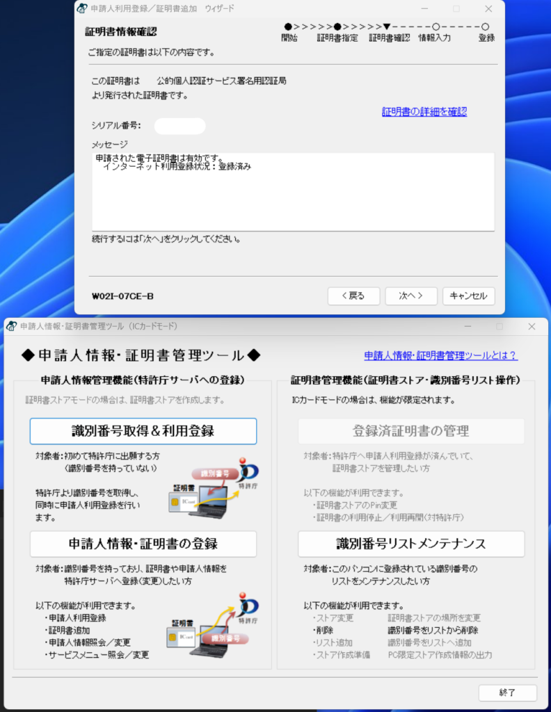Click the 登録済証明書の管理 button
The image size is (551, 712).
tap(411, 431)
